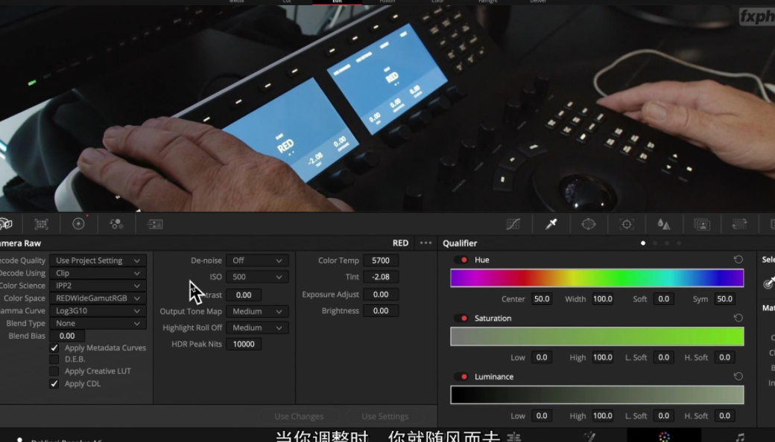Viewport: 775px width, 442px height.
Task: Click the Hue spectrum range bar
Action: point(597,278)
